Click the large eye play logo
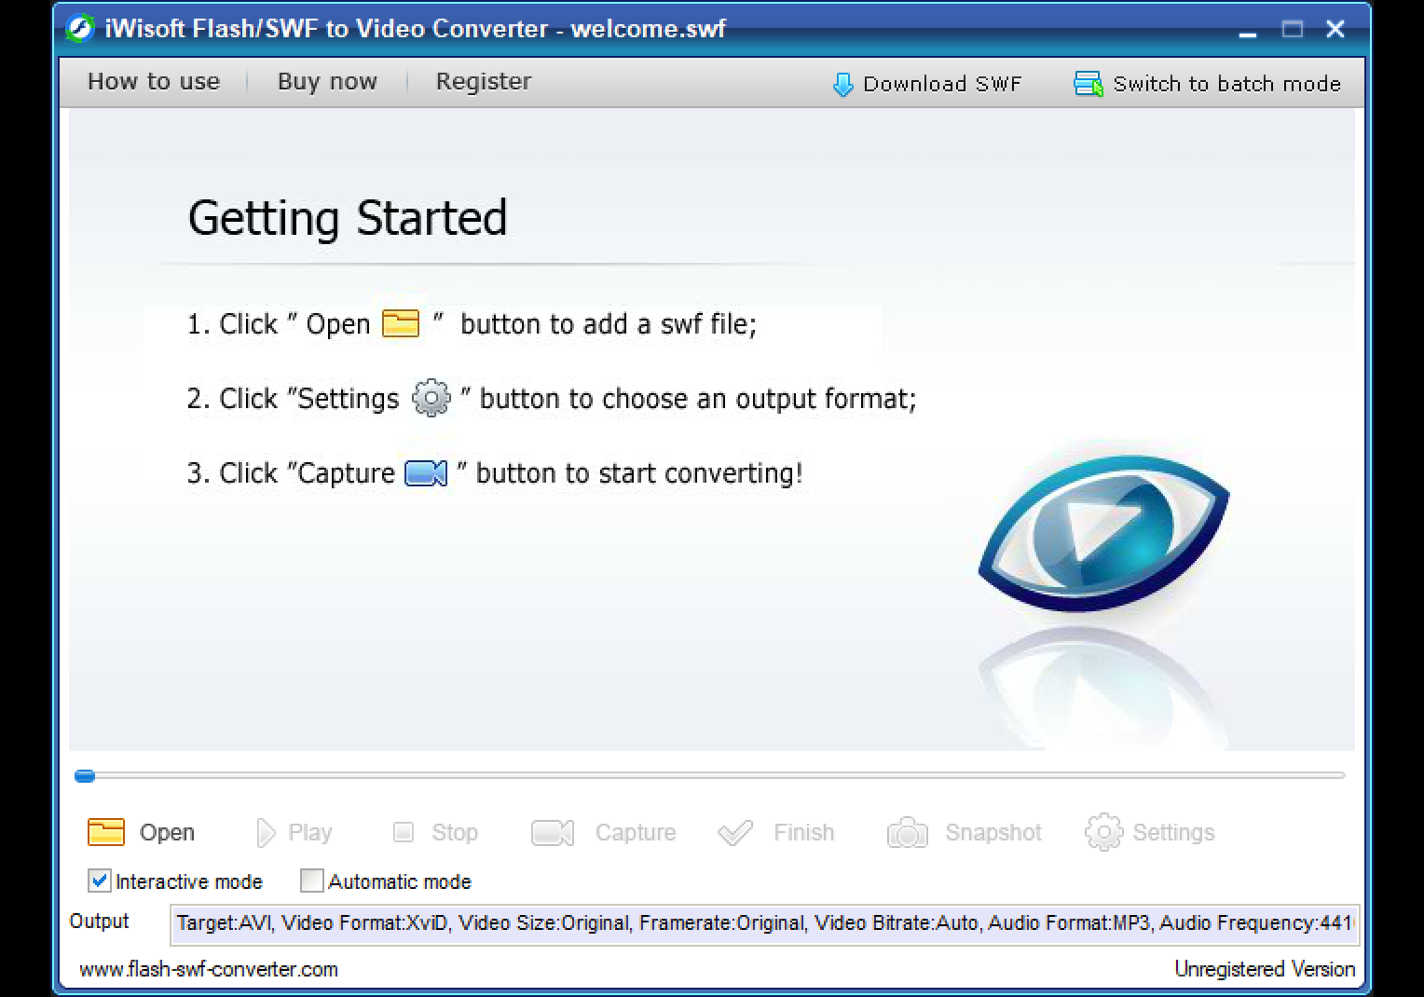1424x997 pixels. 1103,533
